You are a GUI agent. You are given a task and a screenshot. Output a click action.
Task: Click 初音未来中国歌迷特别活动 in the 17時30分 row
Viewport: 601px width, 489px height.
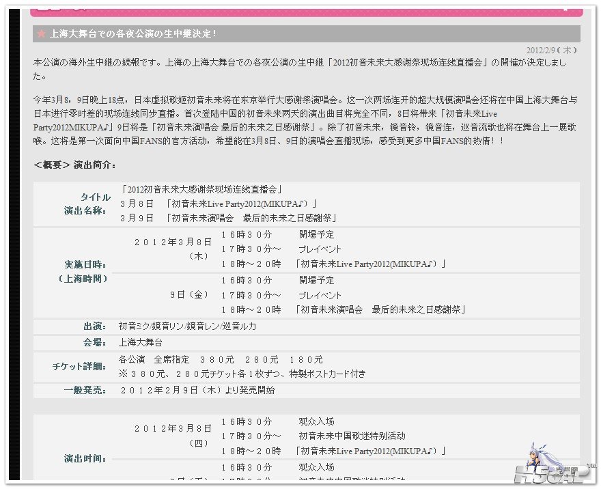pyautogui.click(x=352, y=436)
